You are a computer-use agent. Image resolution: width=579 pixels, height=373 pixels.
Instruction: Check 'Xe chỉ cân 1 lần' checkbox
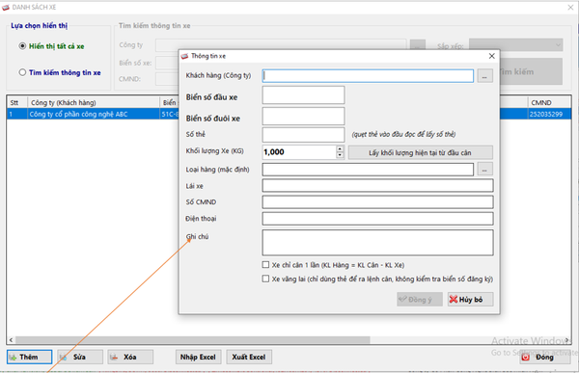265,264
